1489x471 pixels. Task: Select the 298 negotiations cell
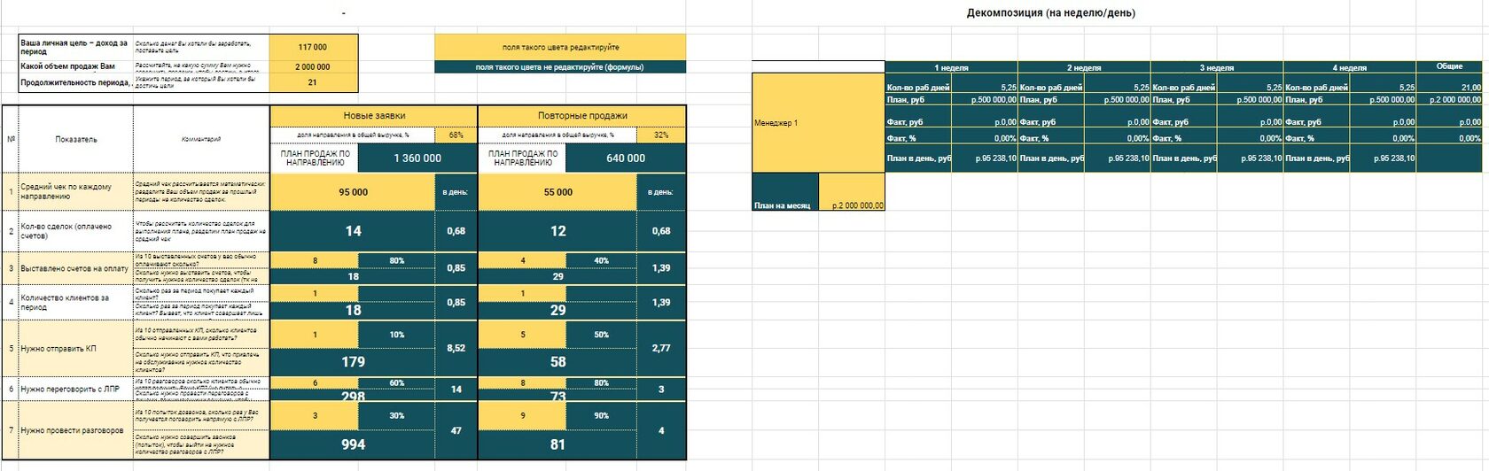pos(353,395)
